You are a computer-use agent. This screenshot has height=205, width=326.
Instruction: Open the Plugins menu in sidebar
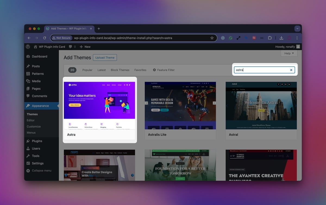click(37, 141)
